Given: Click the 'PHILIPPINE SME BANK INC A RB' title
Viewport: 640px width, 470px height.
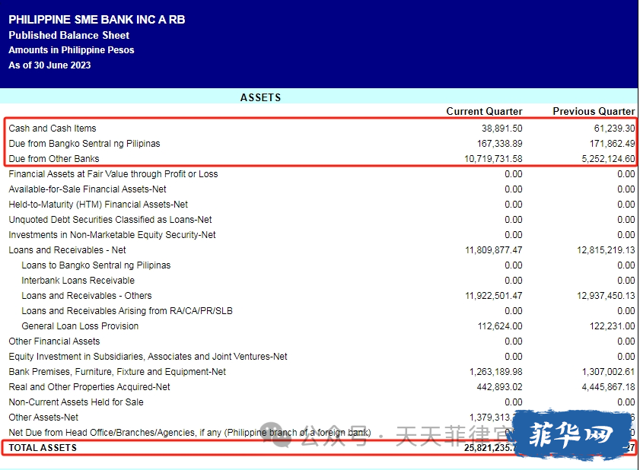Looking at the screenshot, I should click(x=97, y=20).
